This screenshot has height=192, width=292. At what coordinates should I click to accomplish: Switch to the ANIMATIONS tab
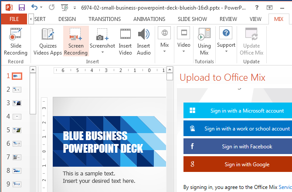tap(149, 19)
